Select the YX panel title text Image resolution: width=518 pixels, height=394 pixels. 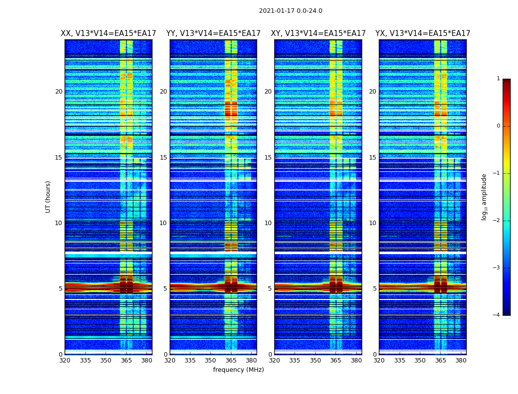pos(423,33)
